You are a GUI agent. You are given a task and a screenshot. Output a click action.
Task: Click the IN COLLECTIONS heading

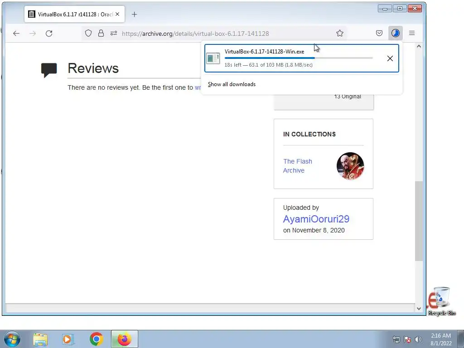(309, 134)
